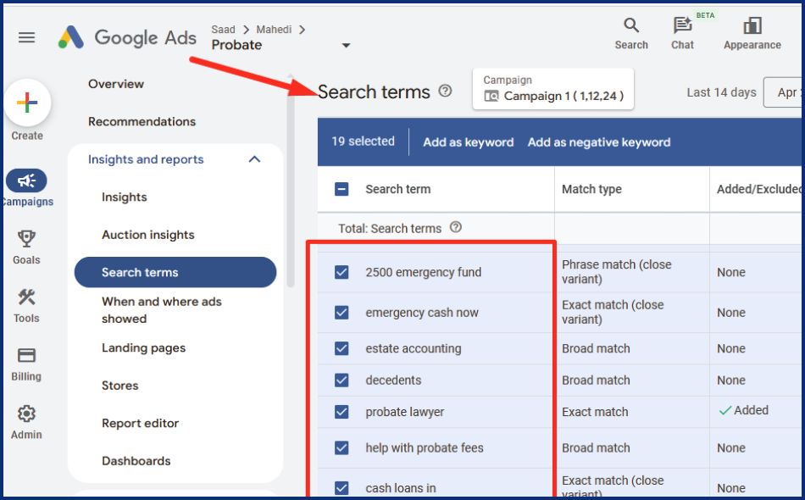Open the hamburger main menu
This screenshot has height=500, width=805.
[27, 37]
